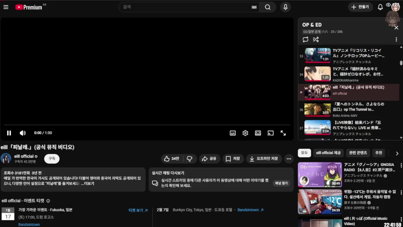The width and height of the screenshot is (403, 227).
Task: Open options for GNOSIA RADIO video
Action: click(401, 166)
